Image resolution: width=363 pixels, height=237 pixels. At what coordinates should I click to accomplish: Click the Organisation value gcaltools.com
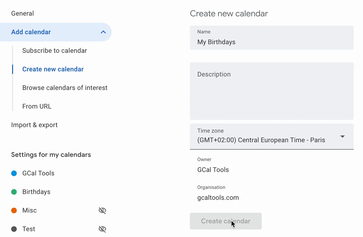pyautogui.click(x=218, y=198)
